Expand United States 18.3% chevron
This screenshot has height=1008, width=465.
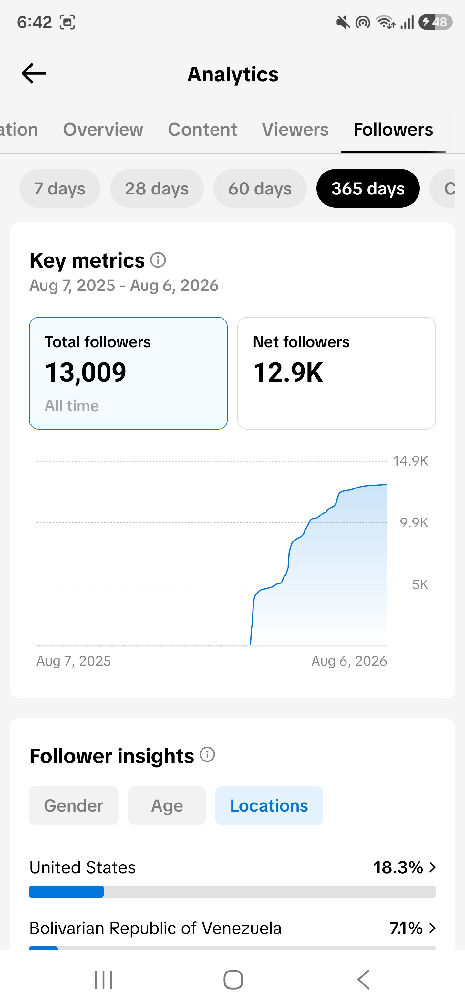click(x=432, y=867)
